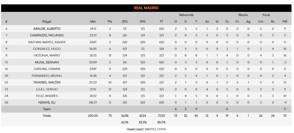Click head coach name MATEO, CHUS

pyautogui.click(x=155, y=129)
